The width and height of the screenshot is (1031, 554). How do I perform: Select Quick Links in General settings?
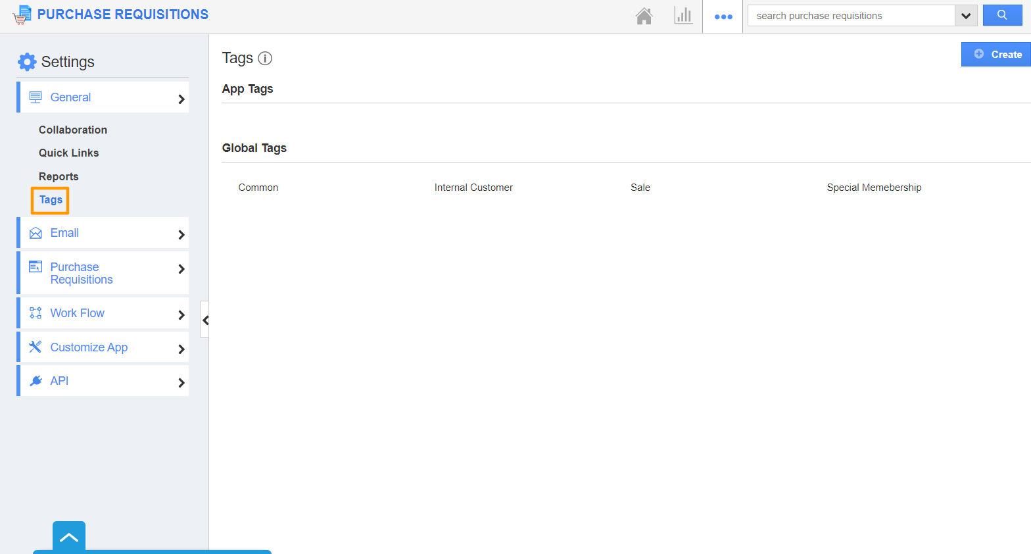[68, 153]
